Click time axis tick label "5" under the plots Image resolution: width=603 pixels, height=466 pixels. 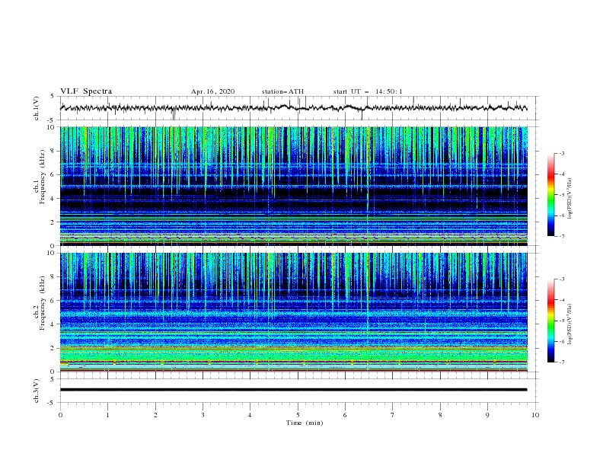tap(298, 415)
